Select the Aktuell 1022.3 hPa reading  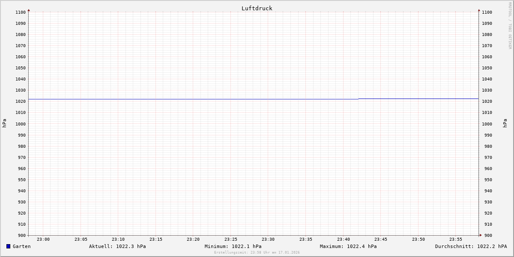tap(117, 246)
